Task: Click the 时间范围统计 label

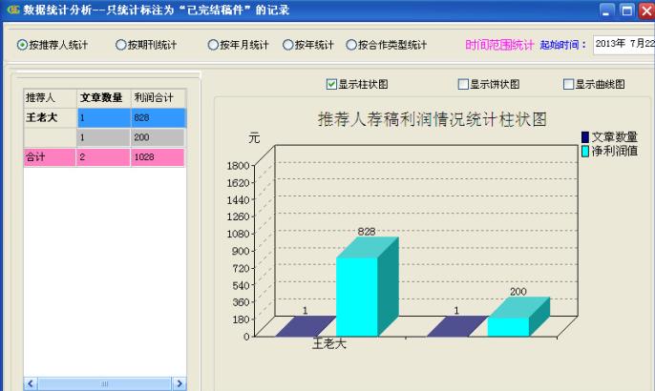Action: click(499, 45)
